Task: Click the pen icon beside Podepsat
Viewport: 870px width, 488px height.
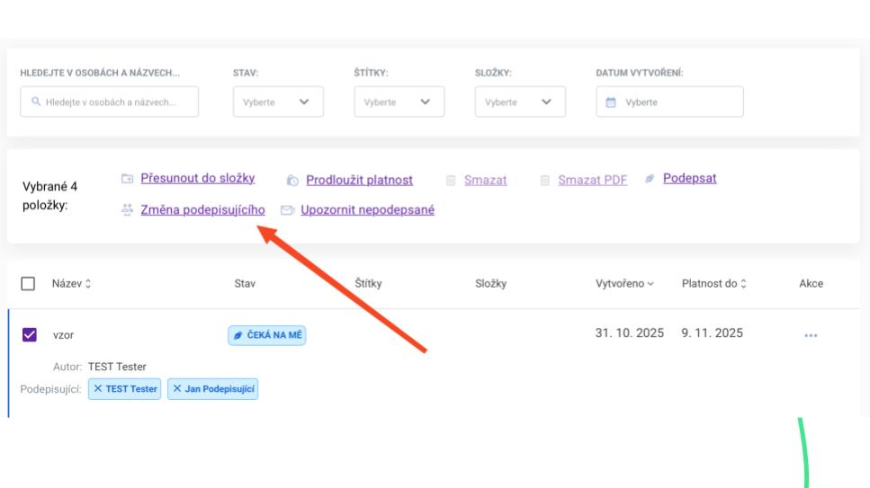Action: (650, 180)
